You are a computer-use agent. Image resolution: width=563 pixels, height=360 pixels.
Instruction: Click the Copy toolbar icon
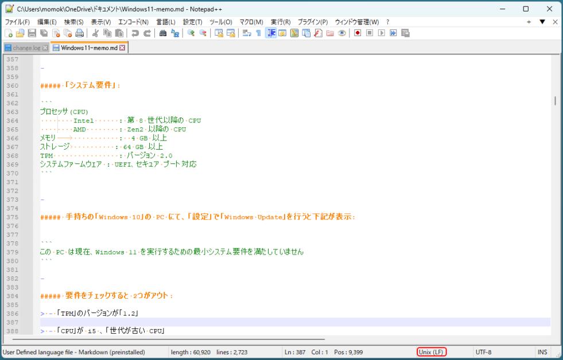point(107,33)
